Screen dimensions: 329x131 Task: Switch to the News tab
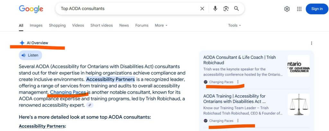[x=124, y=25]
